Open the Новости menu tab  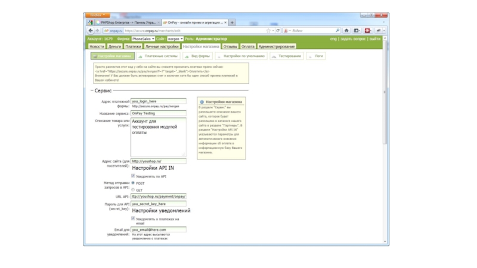97,46
